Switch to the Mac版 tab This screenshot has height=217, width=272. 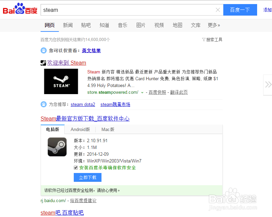[x=108, y=129]
